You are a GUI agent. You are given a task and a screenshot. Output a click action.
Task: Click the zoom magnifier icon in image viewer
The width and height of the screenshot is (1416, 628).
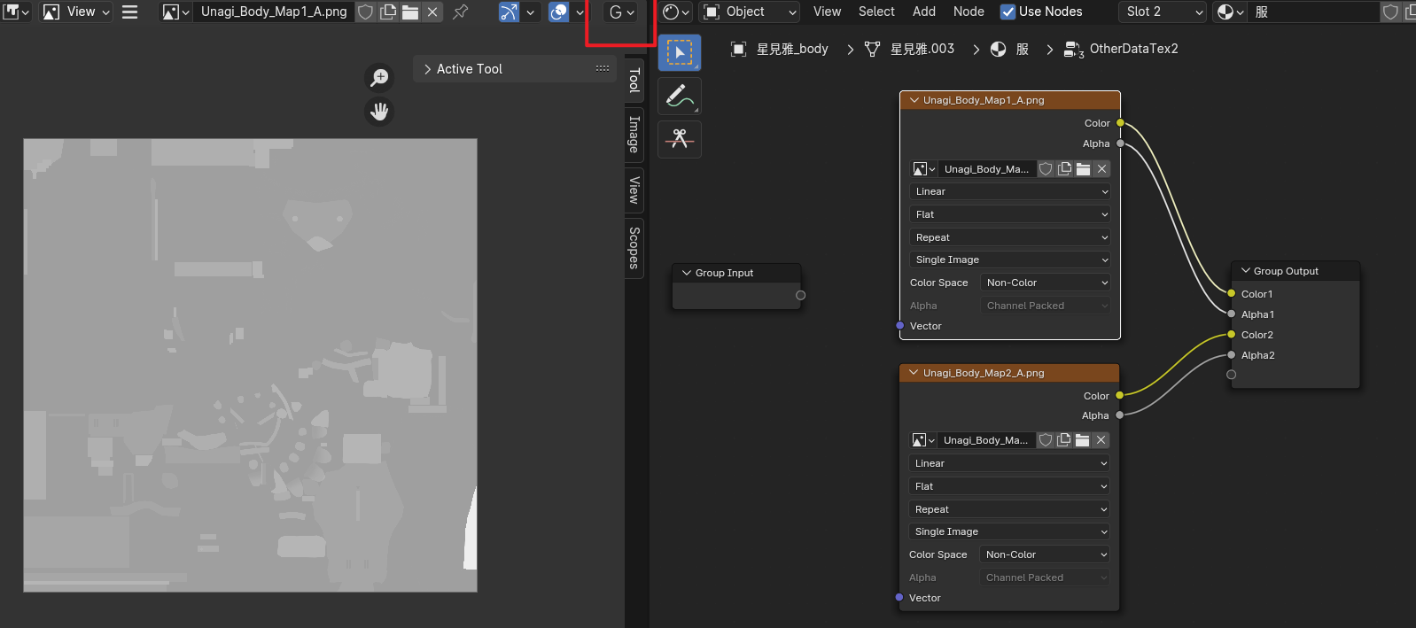pos(379,78)
